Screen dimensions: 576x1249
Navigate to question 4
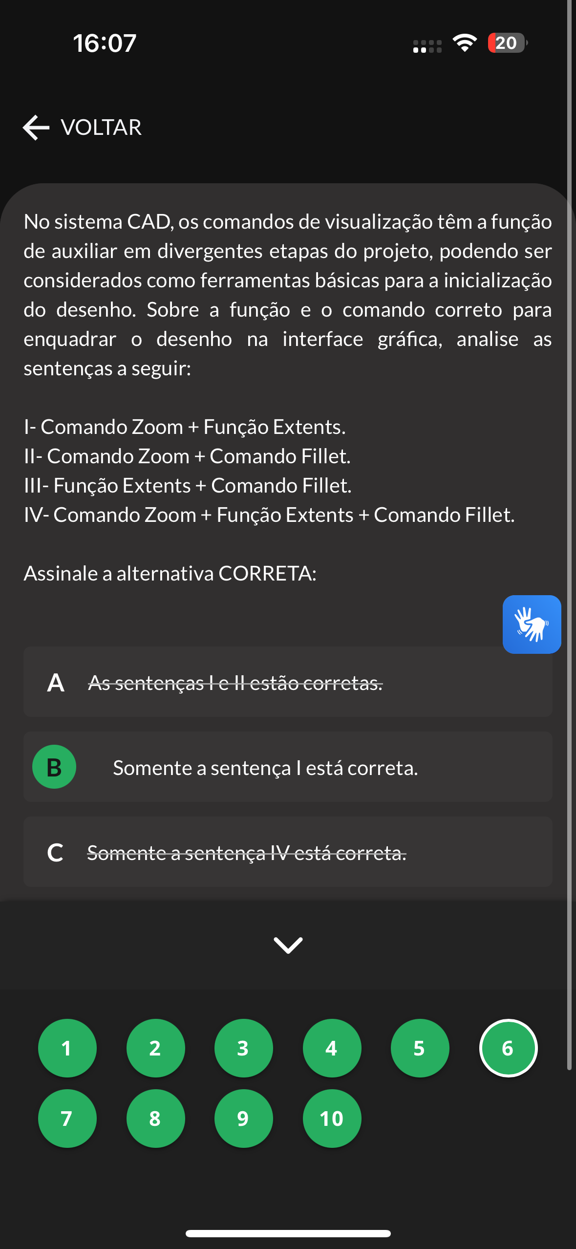click(x=332, y=1048)
